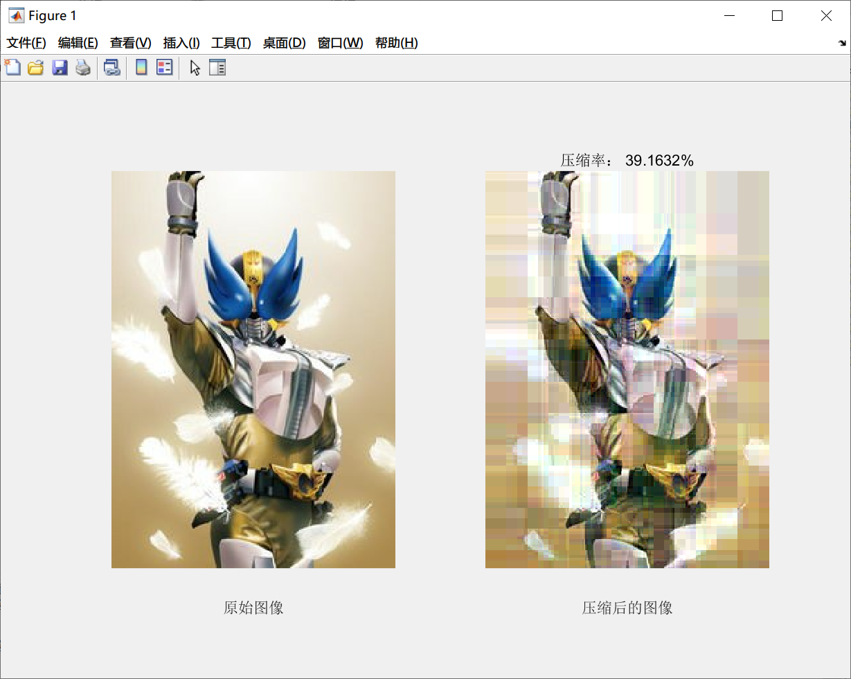This screenshot has height=679, width=851.
Task: Toggle the Edit Plot arrow cursor tool
Action: pos(195,67)
